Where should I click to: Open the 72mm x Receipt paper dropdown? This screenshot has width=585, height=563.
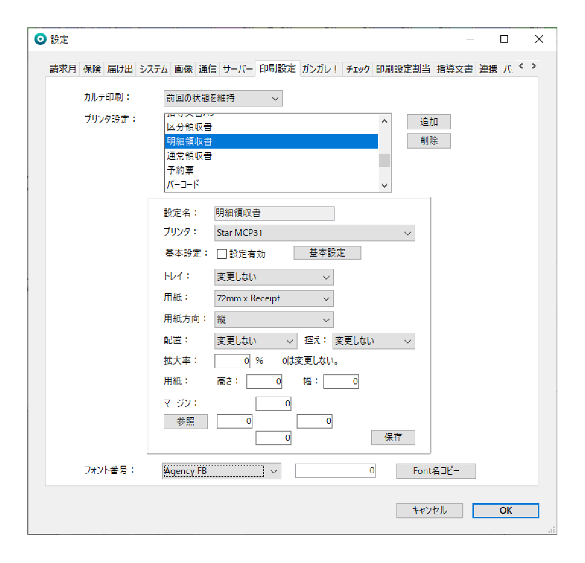tap(274, 299)
